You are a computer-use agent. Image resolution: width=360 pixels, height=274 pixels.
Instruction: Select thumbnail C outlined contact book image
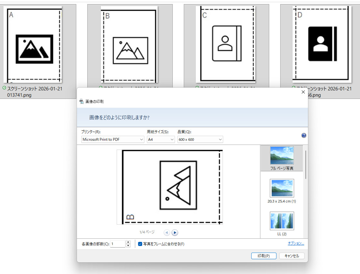pos(226,44)
